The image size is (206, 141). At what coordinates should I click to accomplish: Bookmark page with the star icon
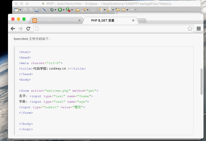click(x=190, y=28)
